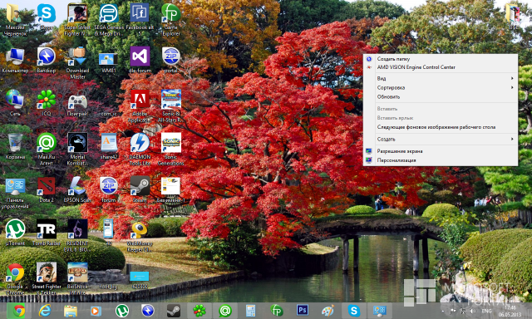Screen dimensions: 532x319
Task: Select the portal zip archive icon
Action: coord(171,61)
